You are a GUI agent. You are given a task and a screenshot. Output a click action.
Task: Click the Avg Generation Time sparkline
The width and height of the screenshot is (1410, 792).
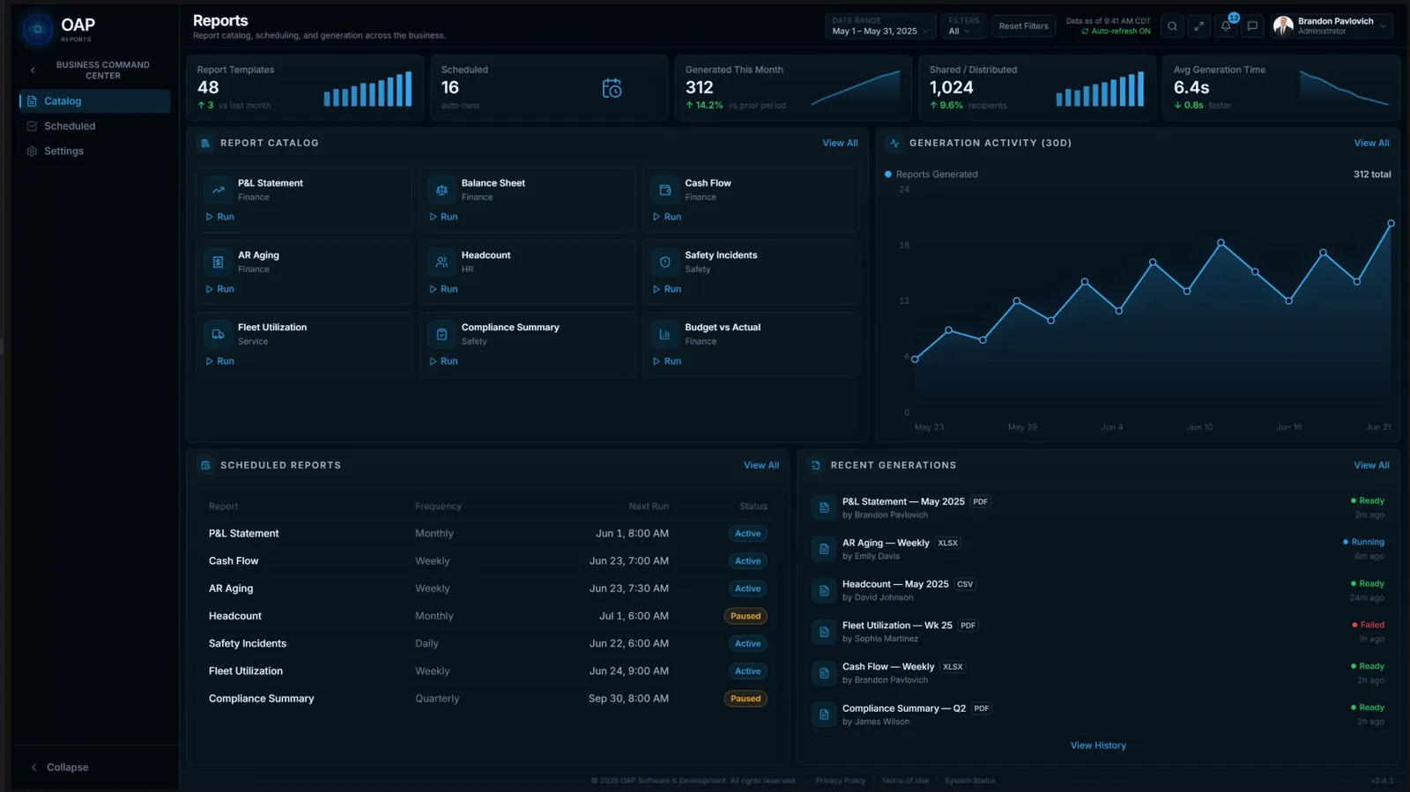click(x=1344, y=88)
